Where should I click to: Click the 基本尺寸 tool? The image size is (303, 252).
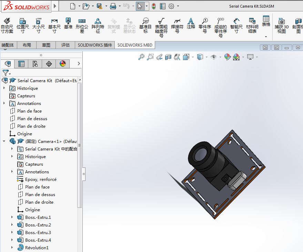[54, 26]
